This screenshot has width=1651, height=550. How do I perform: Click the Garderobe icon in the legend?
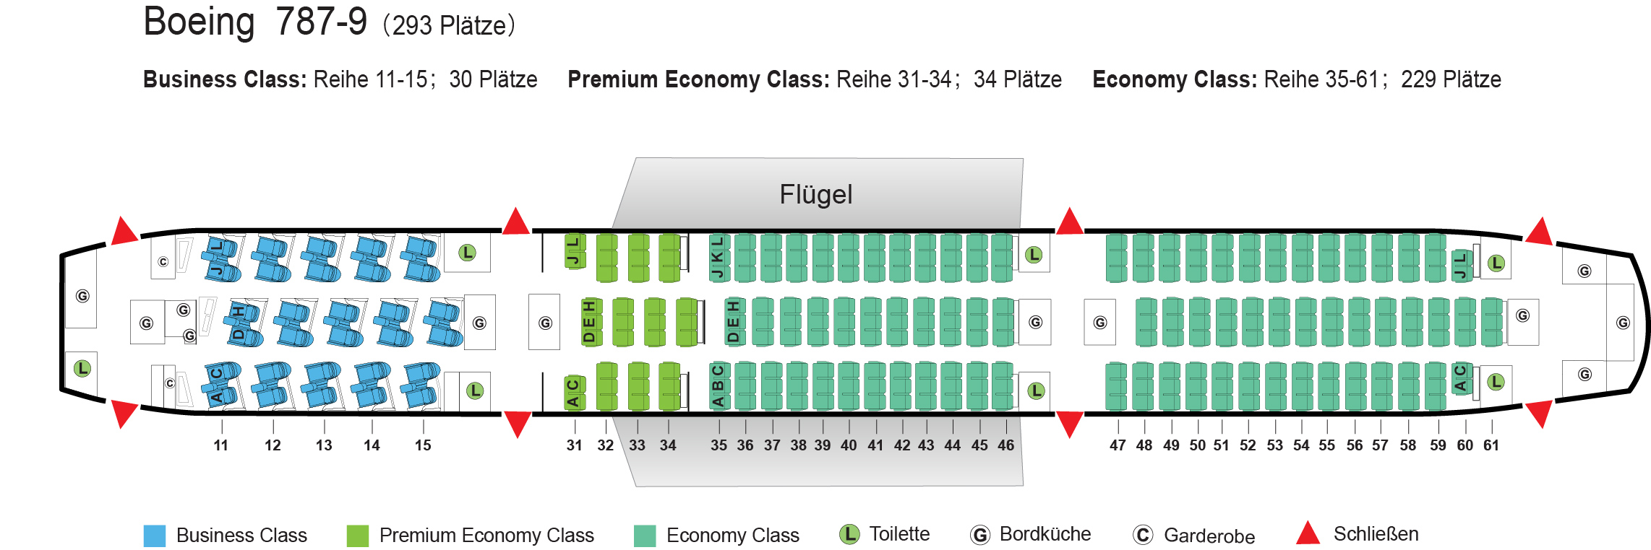click(x=1142, y=536)
